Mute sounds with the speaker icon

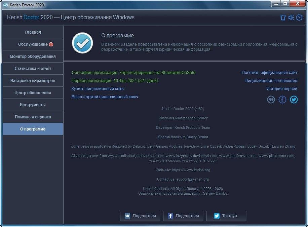pyautogui.click(x=291, y=17)
